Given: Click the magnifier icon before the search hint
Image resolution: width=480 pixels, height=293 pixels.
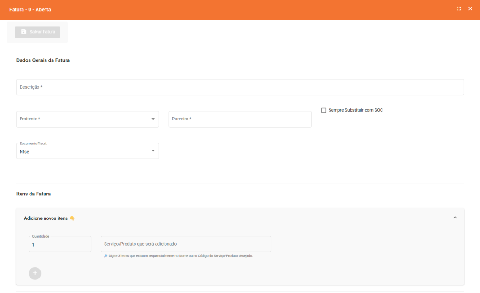Looking at the screenshot, I should click(105, 256).
